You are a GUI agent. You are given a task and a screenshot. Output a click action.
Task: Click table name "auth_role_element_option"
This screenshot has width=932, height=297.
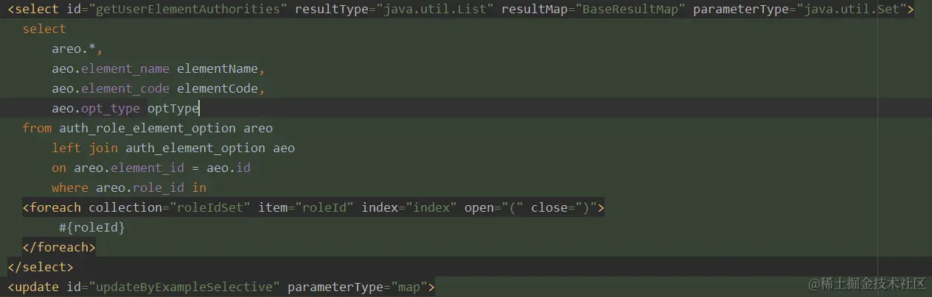(x=147, y=128)
